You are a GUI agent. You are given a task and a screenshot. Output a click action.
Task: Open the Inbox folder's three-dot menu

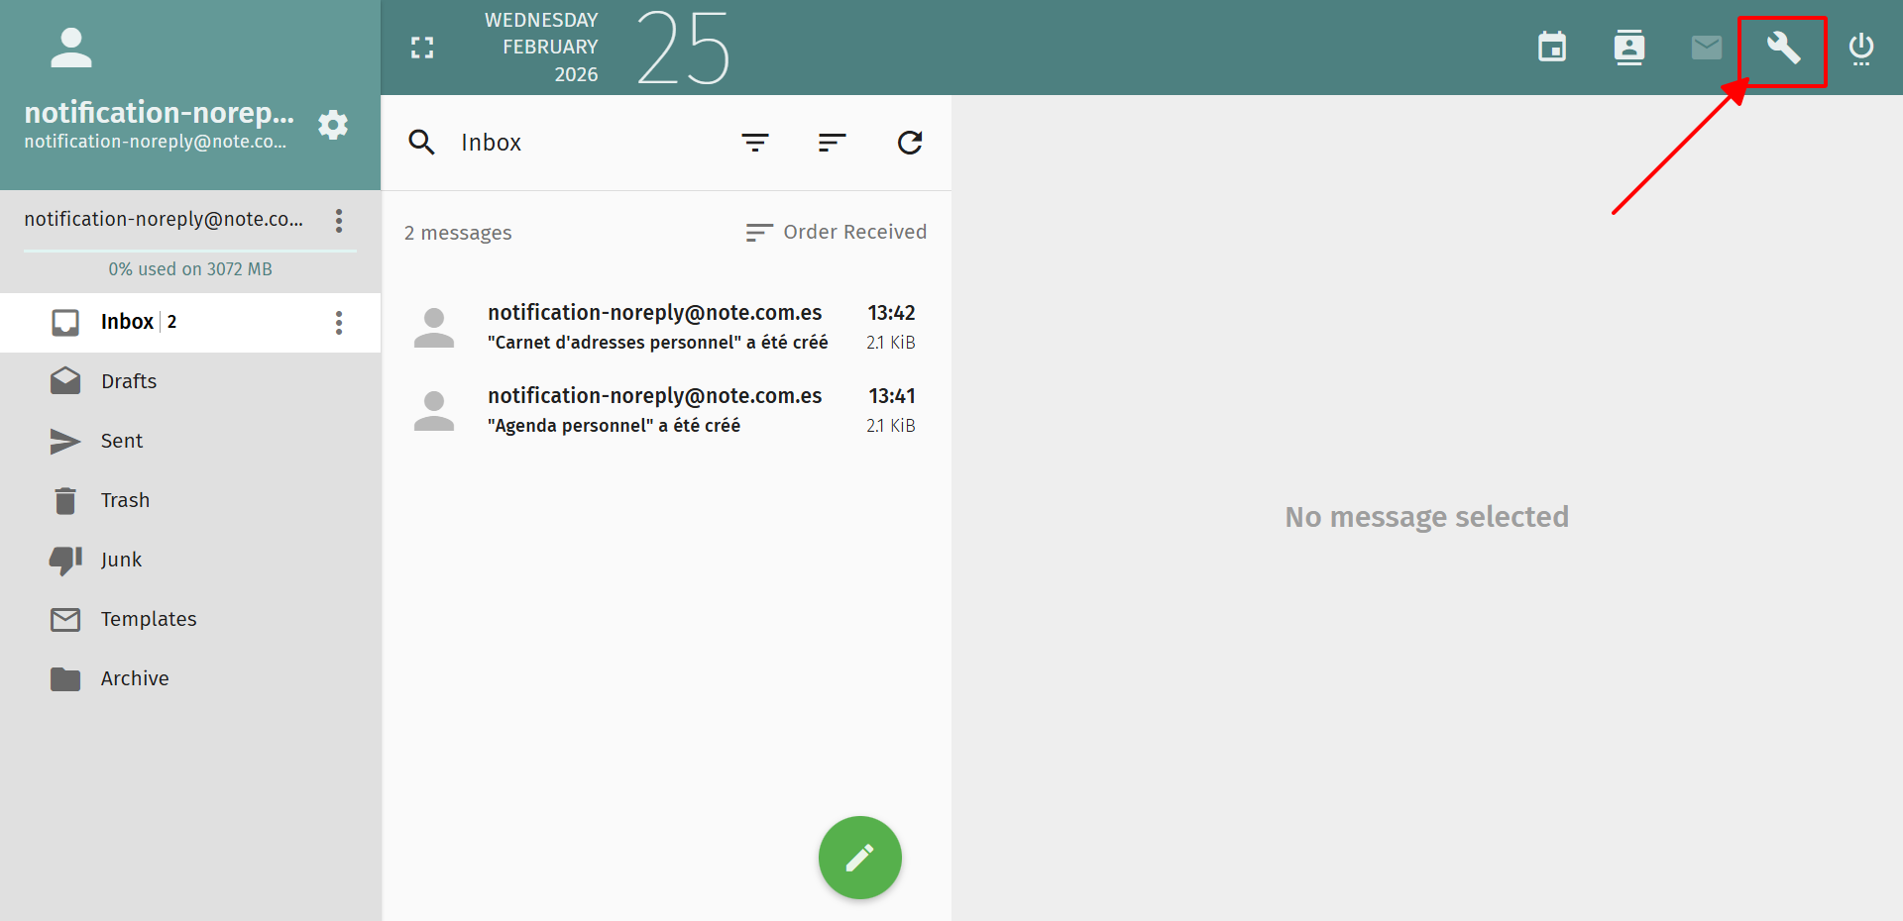coord(339,323)
